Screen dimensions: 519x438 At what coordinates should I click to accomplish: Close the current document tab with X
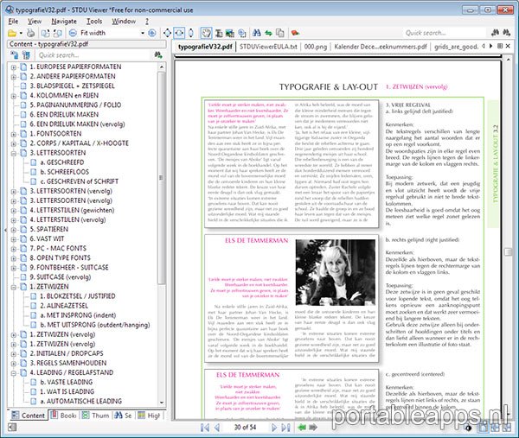[508, 46]
